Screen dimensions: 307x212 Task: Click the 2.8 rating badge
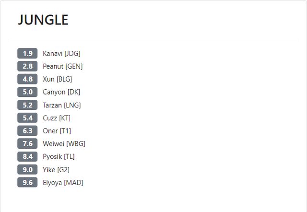click(x=27, y=66)
